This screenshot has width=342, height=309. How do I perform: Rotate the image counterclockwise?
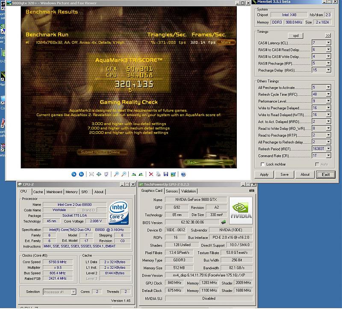pos(141,174)
